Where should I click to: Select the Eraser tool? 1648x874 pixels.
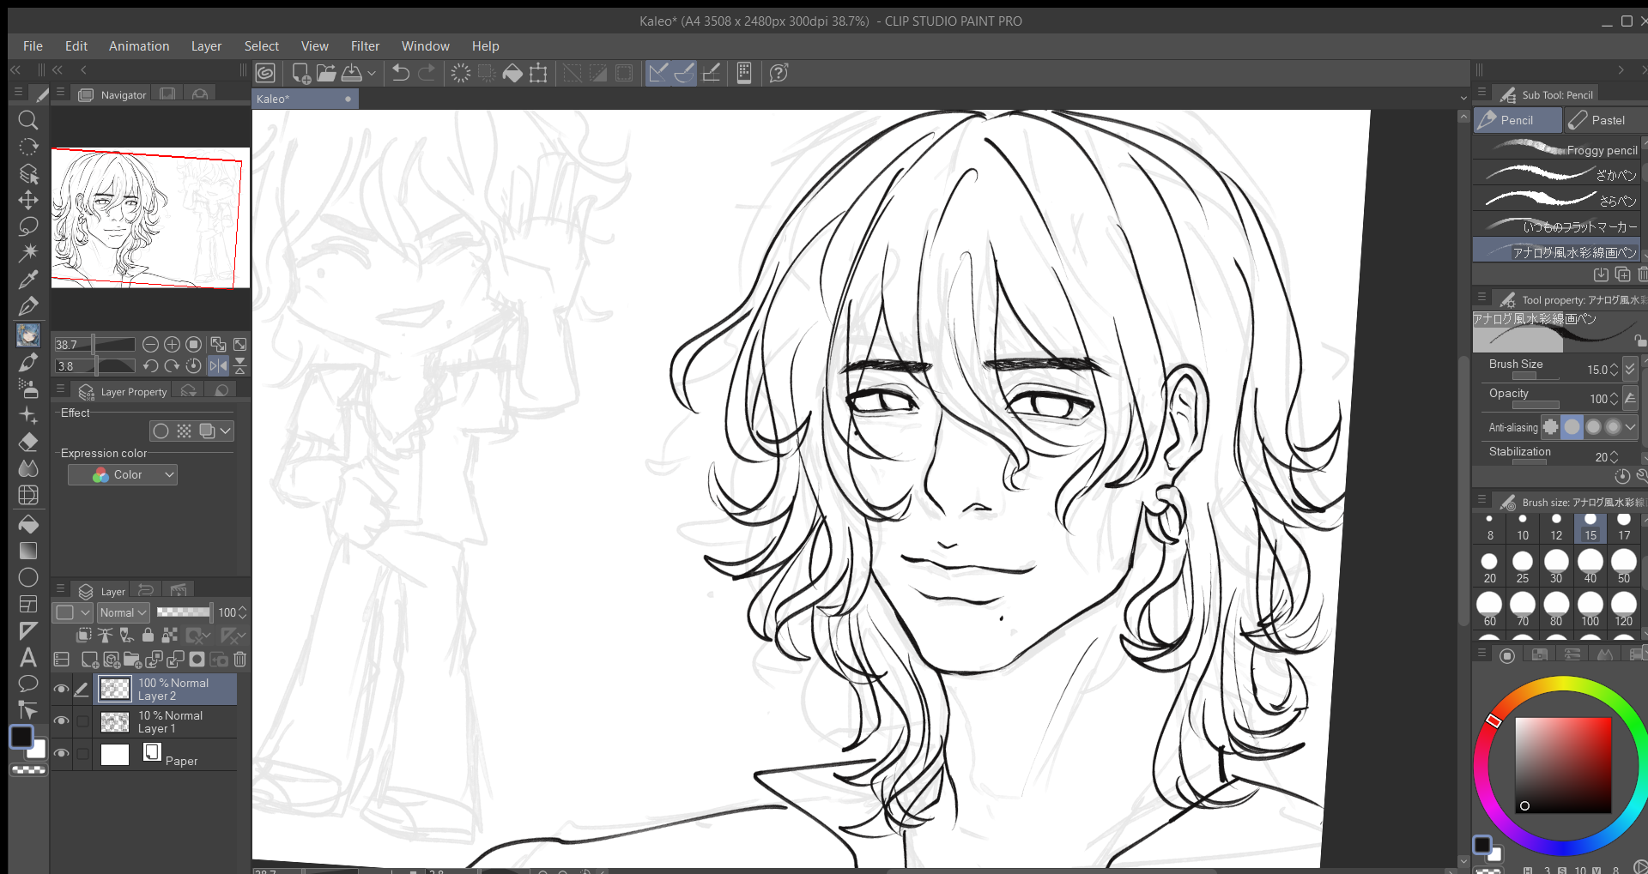click(28, 442)
